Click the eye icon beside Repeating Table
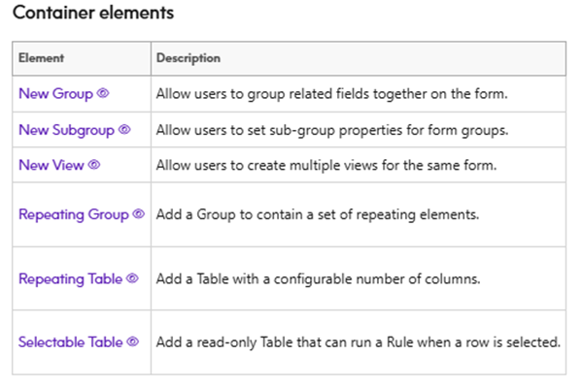 (132, 278)
